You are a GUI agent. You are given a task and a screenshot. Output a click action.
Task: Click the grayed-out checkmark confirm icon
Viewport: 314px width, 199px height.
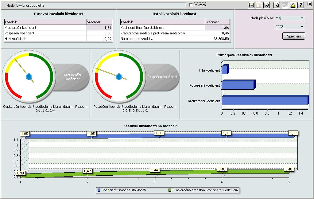[285, 5]
